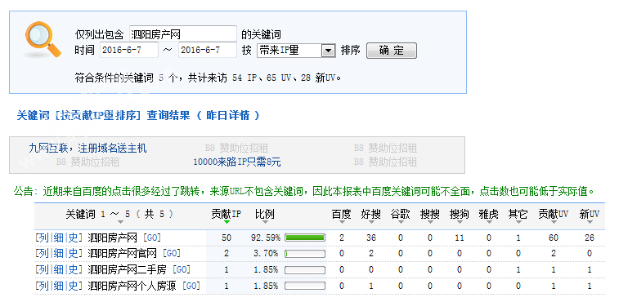Sort by 谷歌 column header
Screen dimensions: 619x302
pyautogui.click(x=401, y=214)
